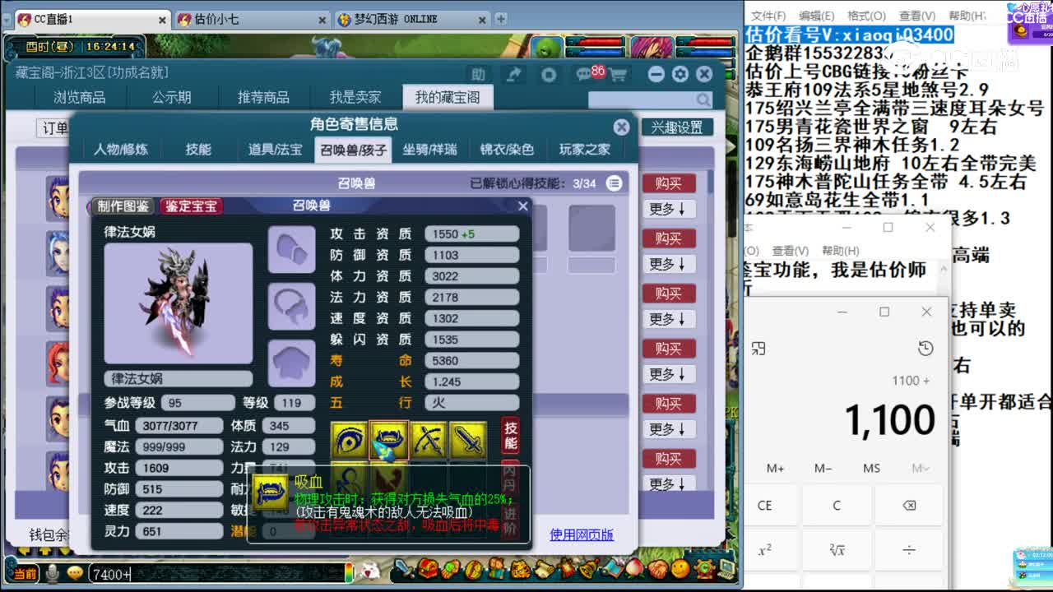Open 浏览商品 tab in 藏宝阁
1053x592 pixels.
pos(80,97)
